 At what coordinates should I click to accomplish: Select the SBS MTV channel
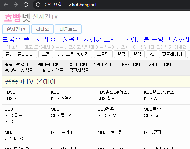pyautogui.click(x=107, y=115)
